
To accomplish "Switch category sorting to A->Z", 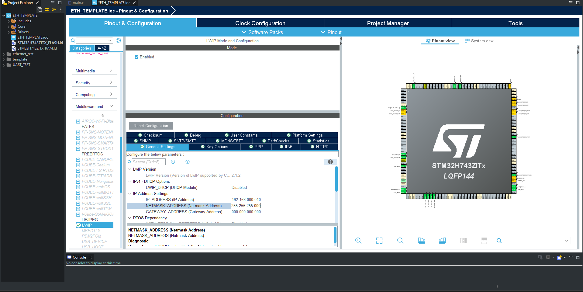I will pos(102,48).
